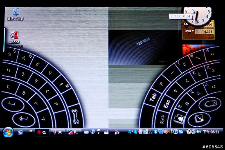This screenshot has height=150, width=225.
Task: Tap the oval Enter arrow key
Action: pyautogui.click(x=24, y=120)
